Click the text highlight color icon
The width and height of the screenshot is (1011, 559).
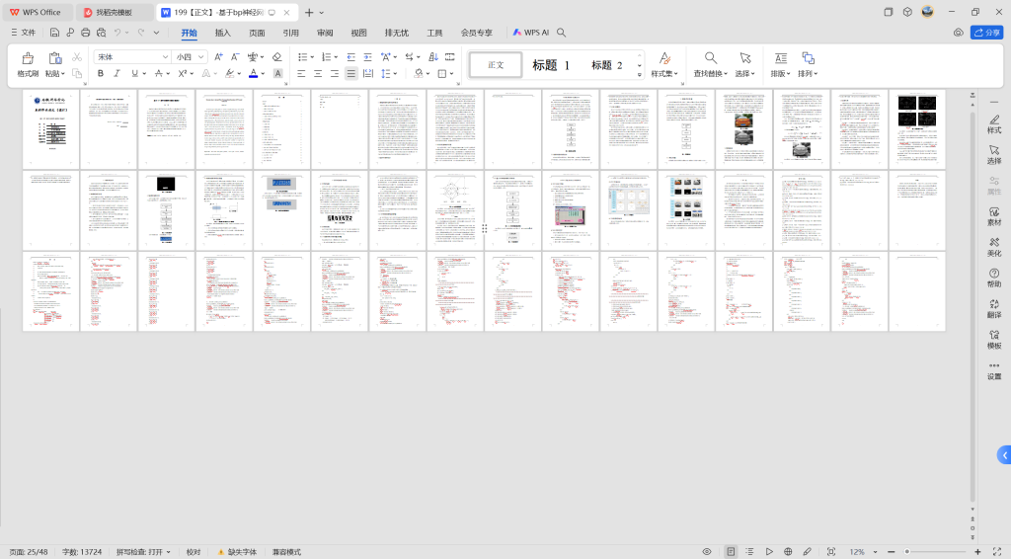pyautogui.click(x=229, y=73)
